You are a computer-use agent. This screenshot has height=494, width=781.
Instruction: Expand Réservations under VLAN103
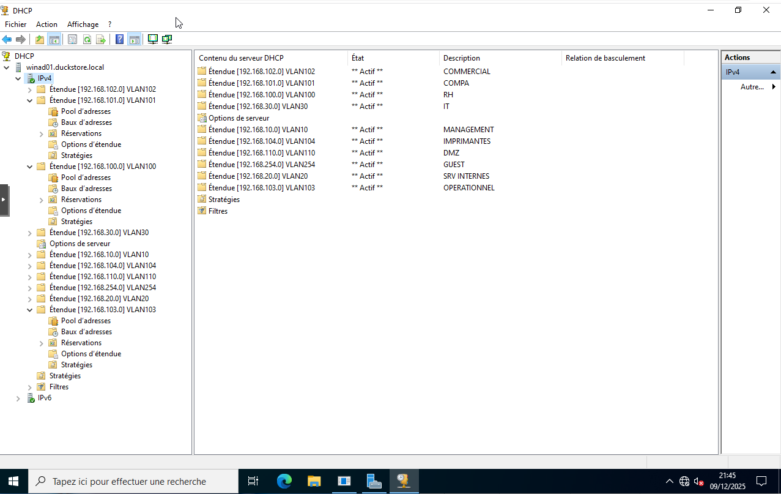click(41, 342)
